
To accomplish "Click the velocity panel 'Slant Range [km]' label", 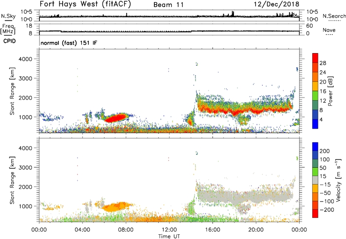I will 12,180.
